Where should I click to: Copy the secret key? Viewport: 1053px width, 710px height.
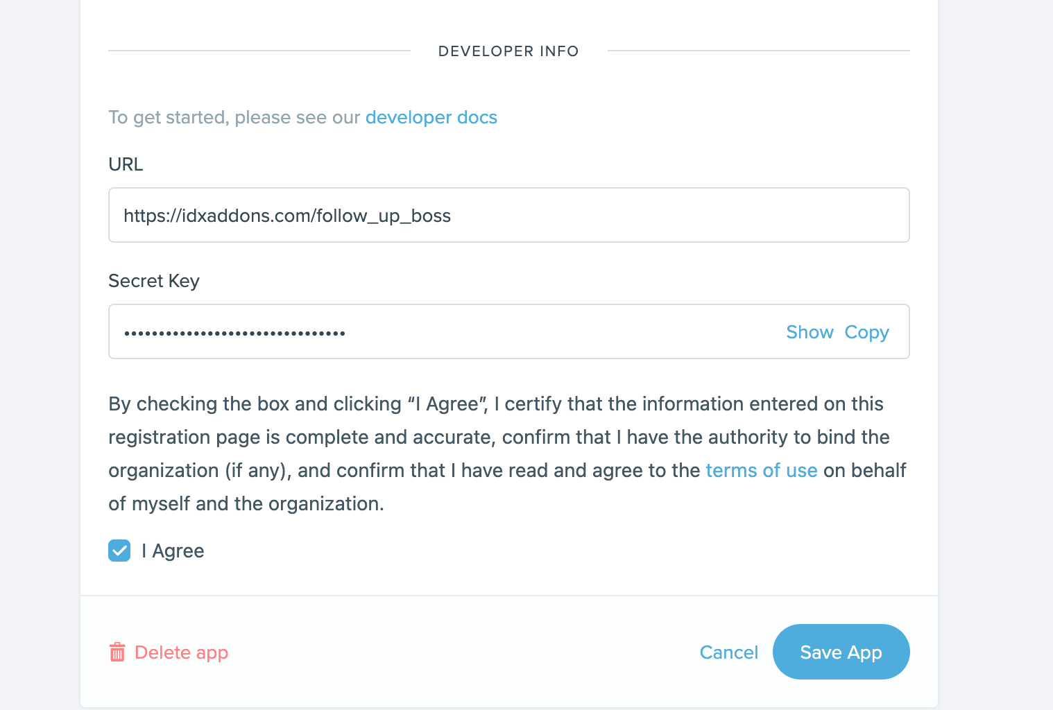pyautogui.click(x=866, y=332)
